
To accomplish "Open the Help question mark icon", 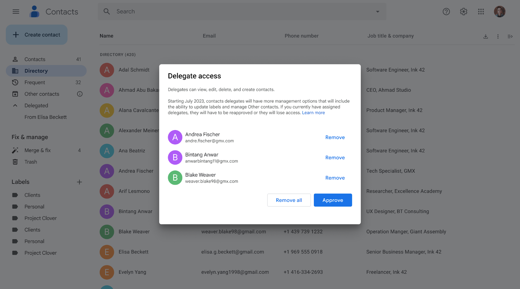I will 446,12.
